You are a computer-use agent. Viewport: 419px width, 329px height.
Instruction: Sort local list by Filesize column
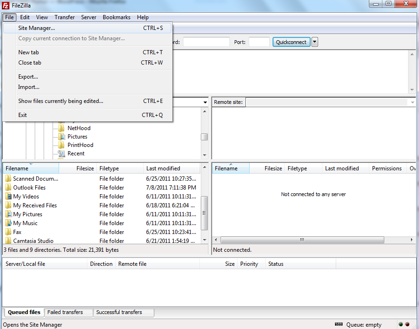(x=78, y=168)
